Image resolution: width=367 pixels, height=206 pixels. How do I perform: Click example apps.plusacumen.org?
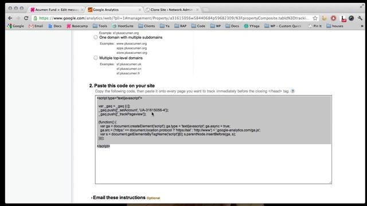[x=131, y=48]
